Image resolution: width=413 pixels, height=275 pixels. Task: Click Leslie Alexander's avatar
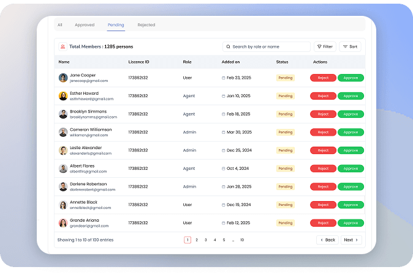63,150
